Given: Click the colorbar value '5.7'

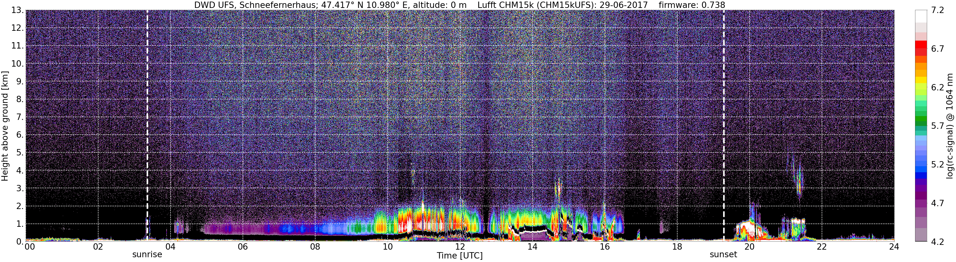Looking at the screenshot, I should [x=937, y=126].
